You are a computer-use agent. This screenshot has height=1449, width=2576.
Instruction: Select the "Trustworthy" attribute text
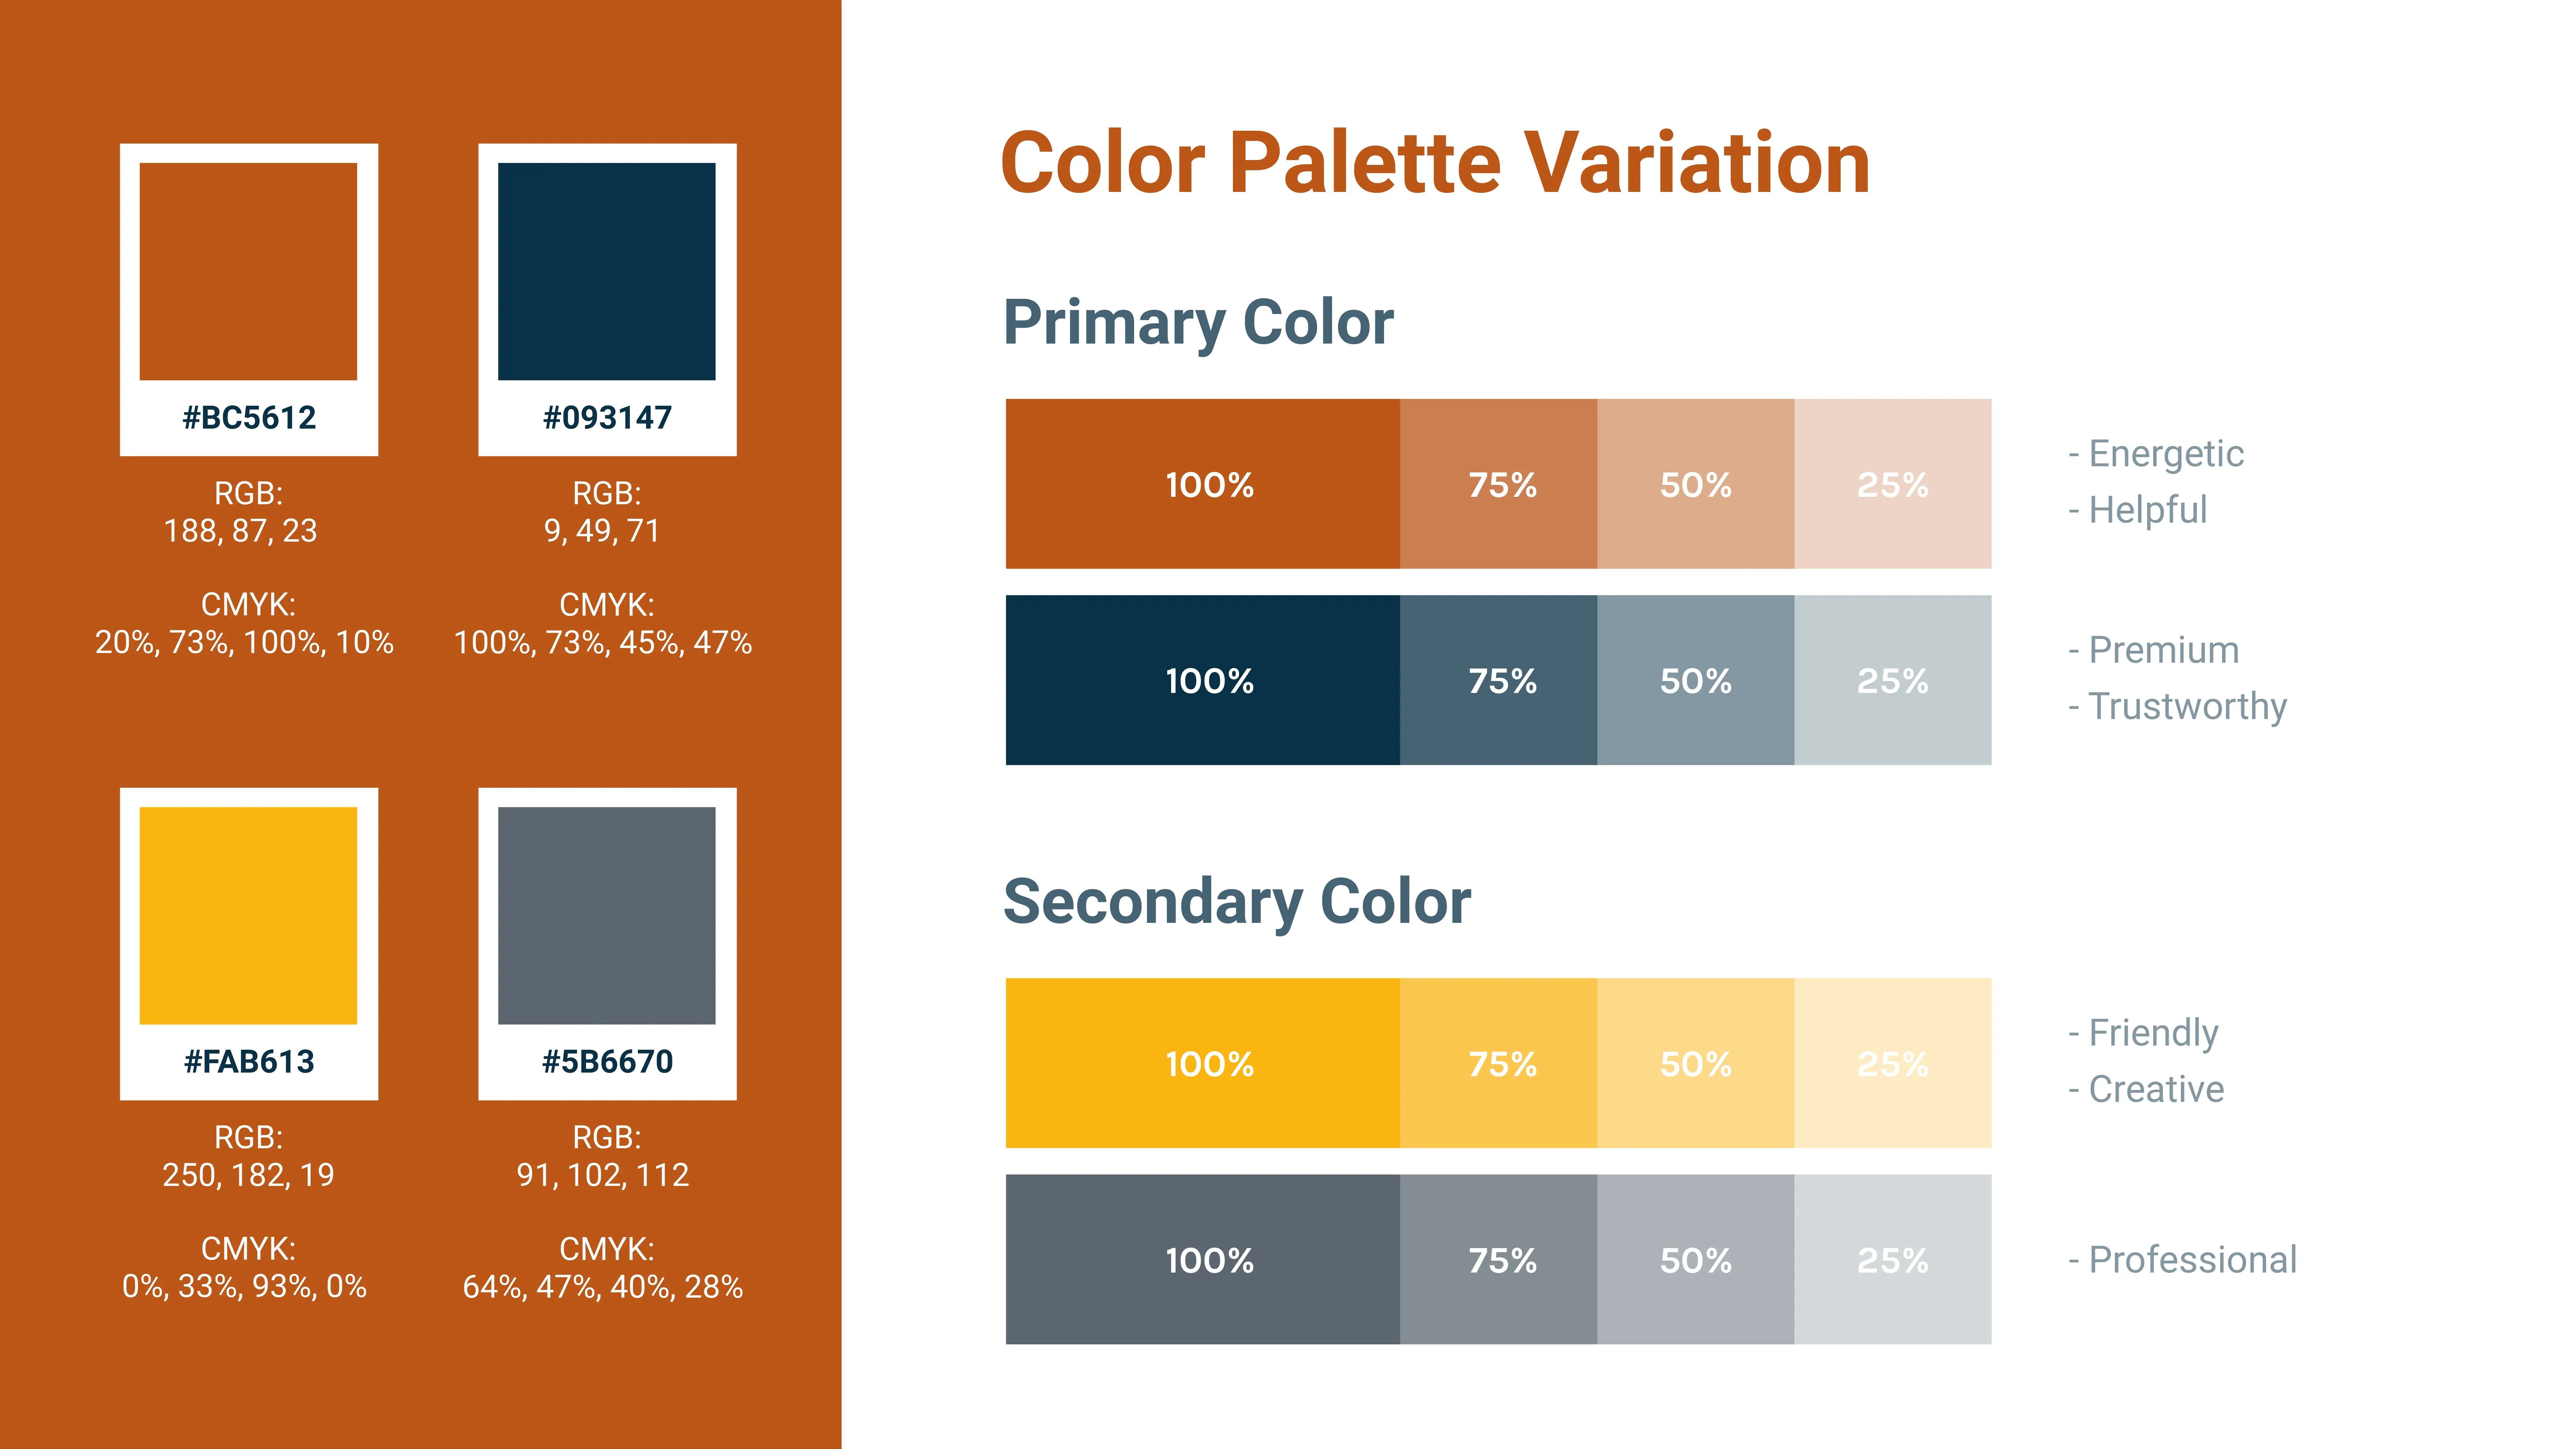click(x=2187, y=706)
